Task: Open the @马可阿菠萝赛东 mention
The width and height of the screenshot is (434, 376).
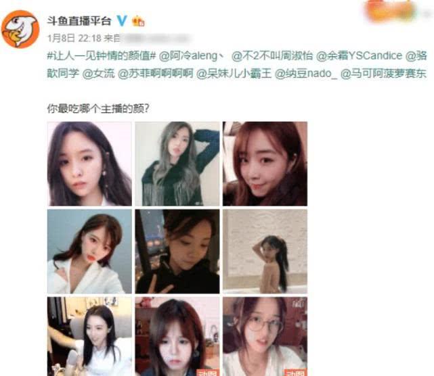Action: point(383,74)
